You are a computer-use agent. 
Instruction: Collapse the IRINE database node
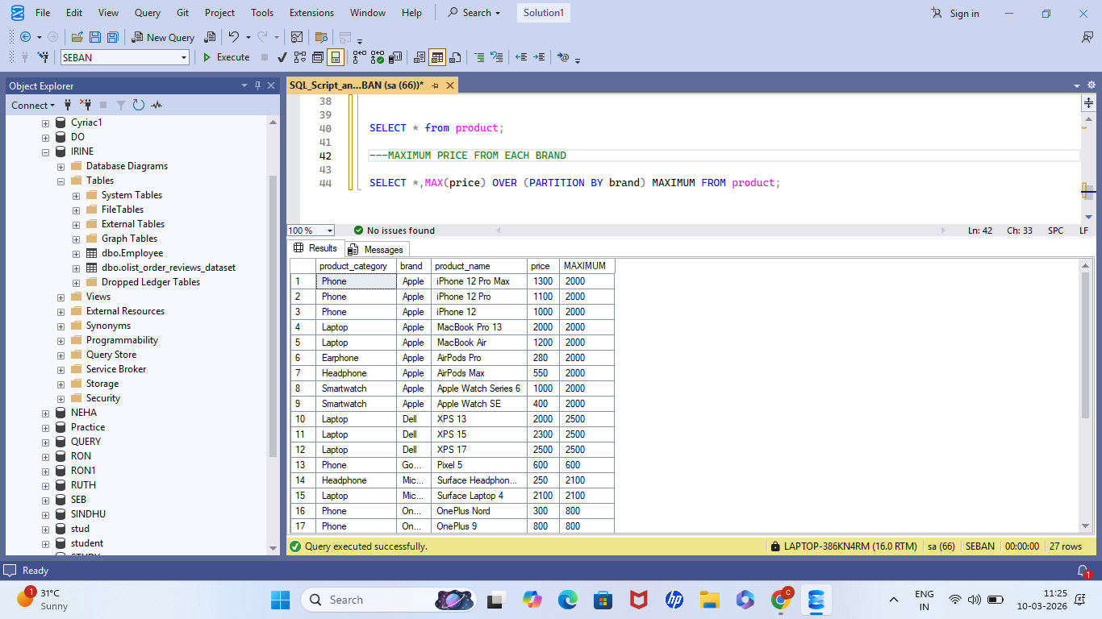click(x=47, y=152)
